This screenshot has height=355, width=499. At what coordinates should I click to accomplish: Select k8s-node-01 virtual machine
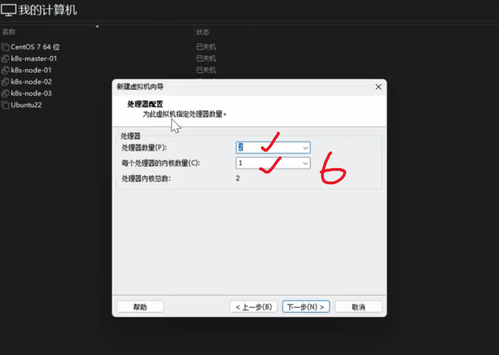(x=31, y=70)
